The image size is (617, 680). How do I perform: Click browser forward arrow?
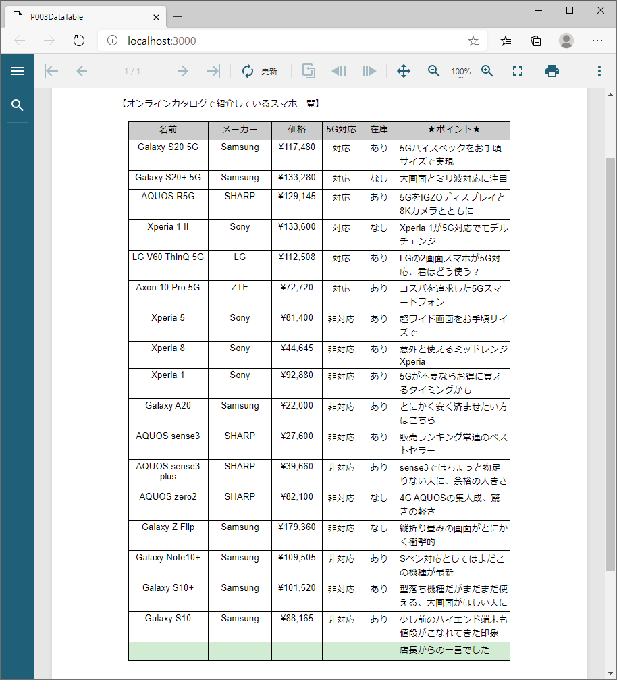(x=49, y=41)
